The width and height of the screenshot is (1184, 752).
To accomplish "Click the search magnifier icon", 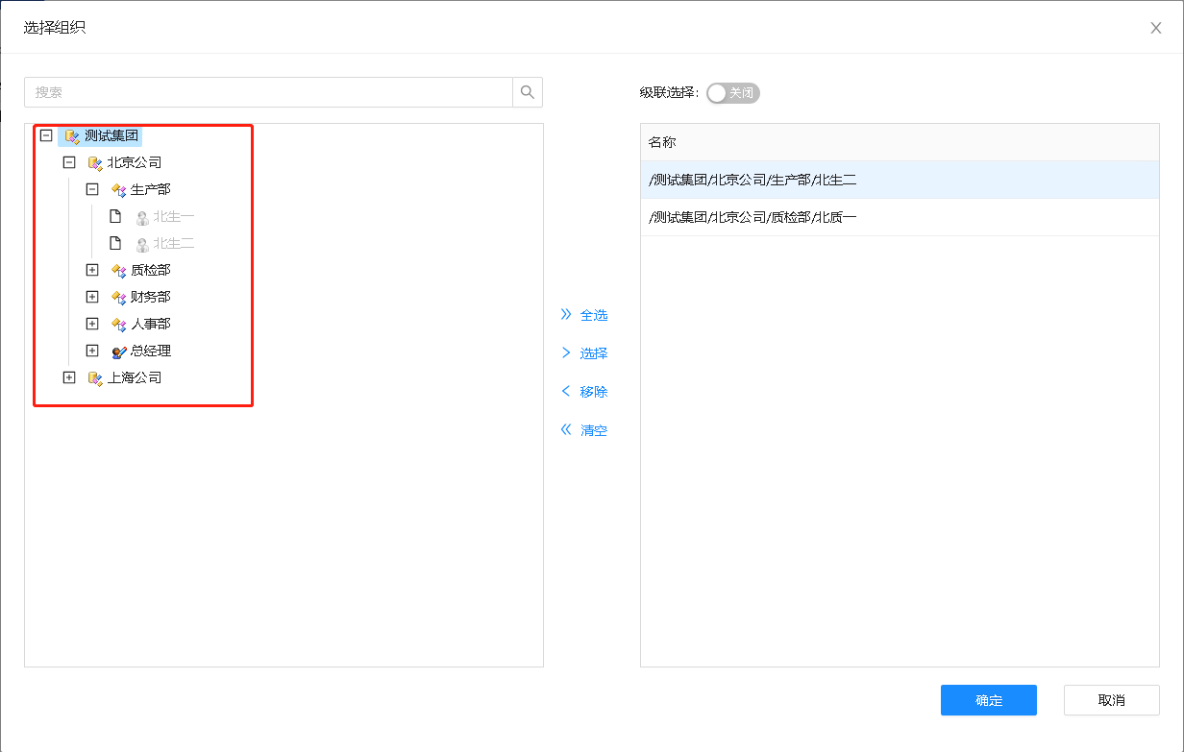I will (x=527, y=92).
